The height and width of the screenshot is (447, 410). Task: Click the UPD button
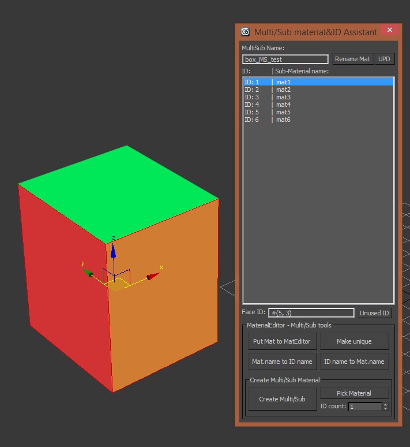[x=384, y=59]
